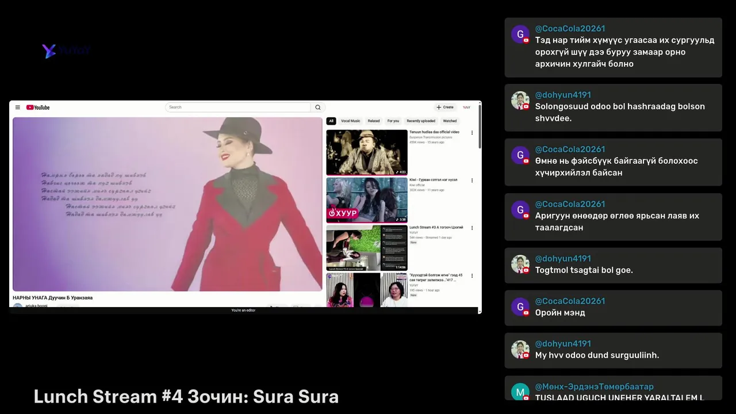Click the YouTube search field

click(238, 108)
